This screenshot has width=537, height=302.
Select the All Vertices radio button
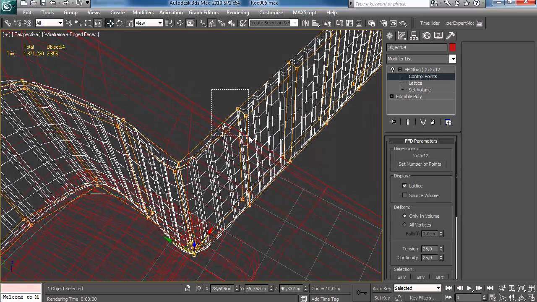404,225
